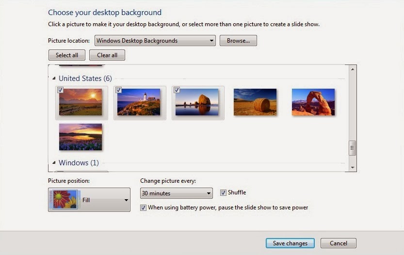Select the red rock arch wallpaper

(x=313, y=102)
